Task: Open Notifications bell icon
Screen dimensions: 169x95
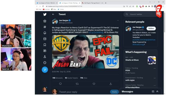Action: [45, 33]
